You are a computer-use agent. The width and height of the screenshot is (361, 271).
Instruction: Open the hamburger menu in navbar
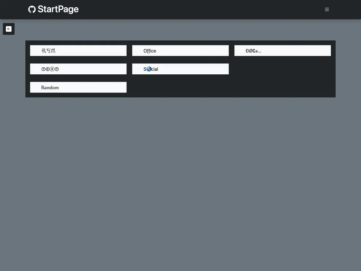[327, 9]
